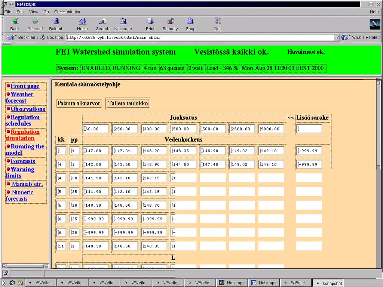The height and width of the screenshot is (287, 383).
Task: Click the water level field 148.85
Action: (154, 246)
